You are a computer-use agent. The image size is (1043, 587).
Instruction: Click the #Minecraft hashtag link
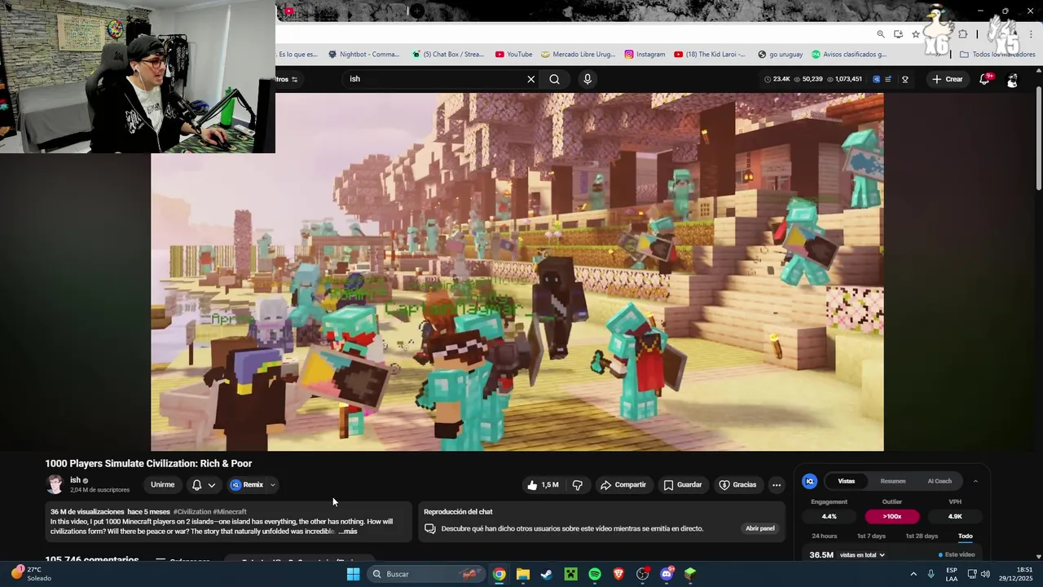(x=230, y=512)
